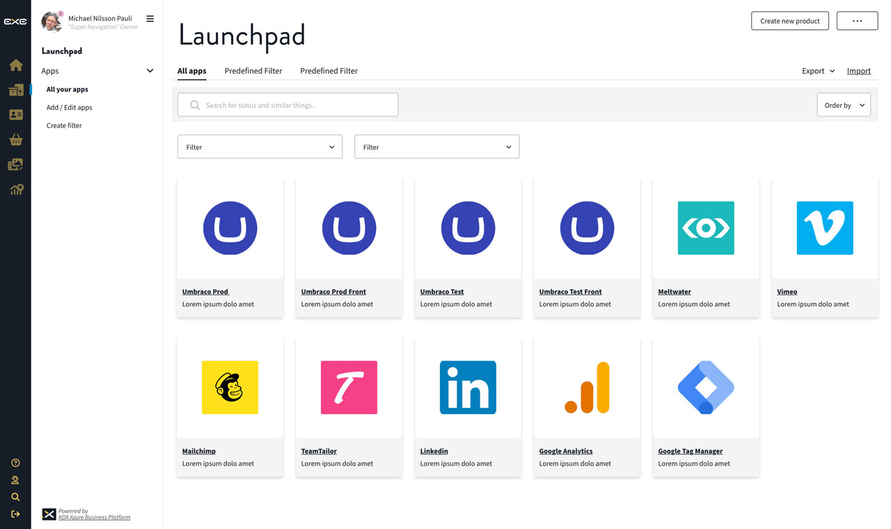Click the Umbraco Test Front title link
The width and height of the screenshot is (891, 529).
(571, 292)
